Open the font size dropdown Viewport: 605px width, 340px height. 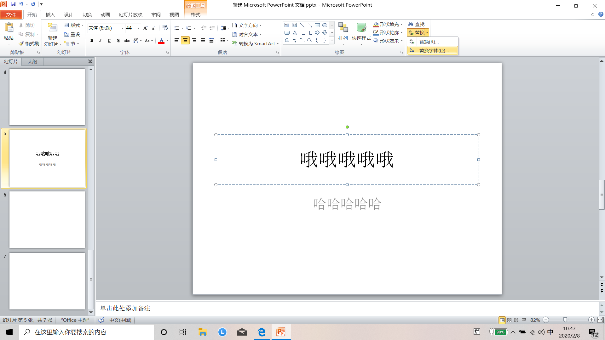click(x=139, y=28)
